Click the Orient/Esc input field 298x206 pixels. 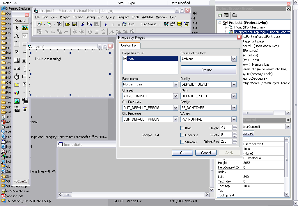(x=226, y=142)
